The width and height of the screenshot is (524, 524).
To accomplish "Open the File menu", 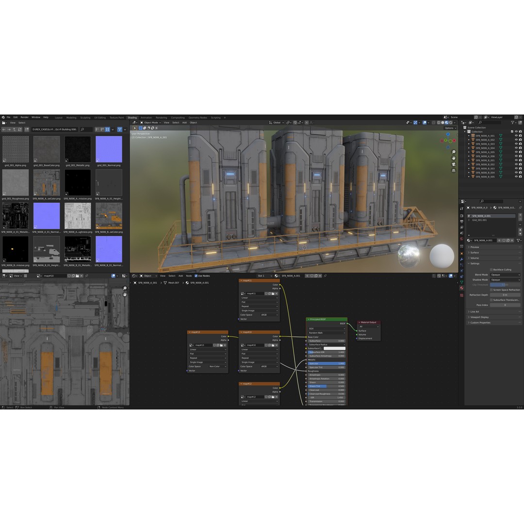I will (x=8, y=117).
